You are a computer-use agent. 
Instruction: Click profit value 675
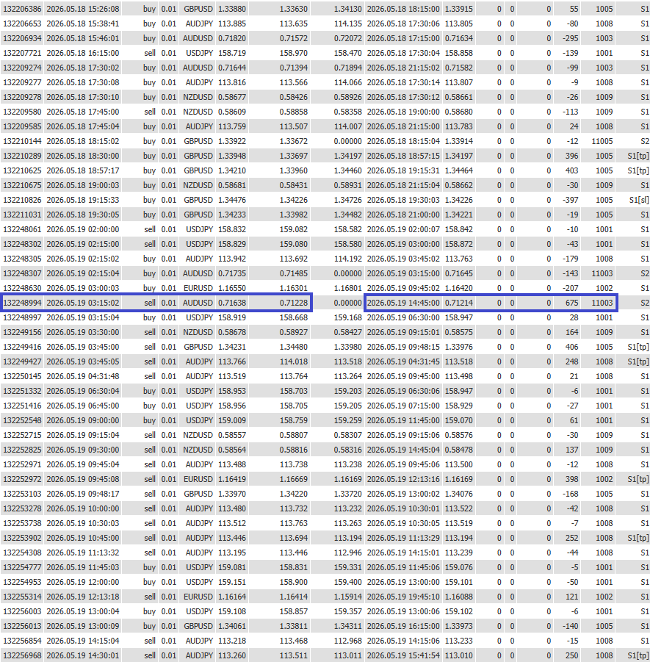(572, 303)
